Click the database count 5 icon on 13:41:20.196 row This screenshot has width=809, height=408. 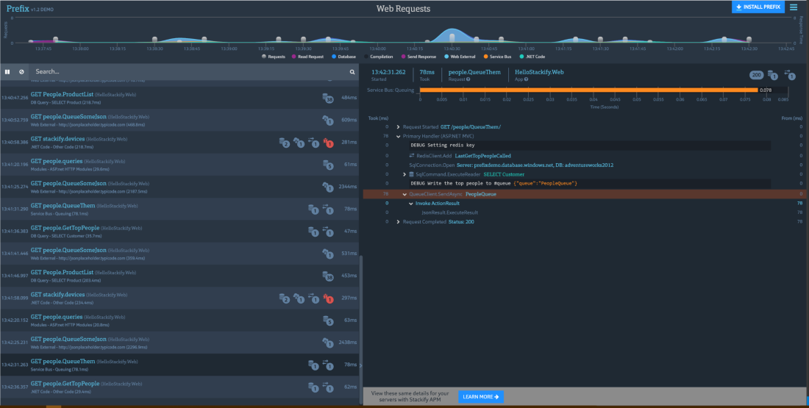pyautogui.click(x=327, y=165)
